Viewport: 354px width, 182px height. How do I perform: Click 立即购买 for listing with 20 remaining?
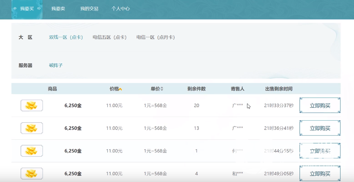[x=320, y=106]
